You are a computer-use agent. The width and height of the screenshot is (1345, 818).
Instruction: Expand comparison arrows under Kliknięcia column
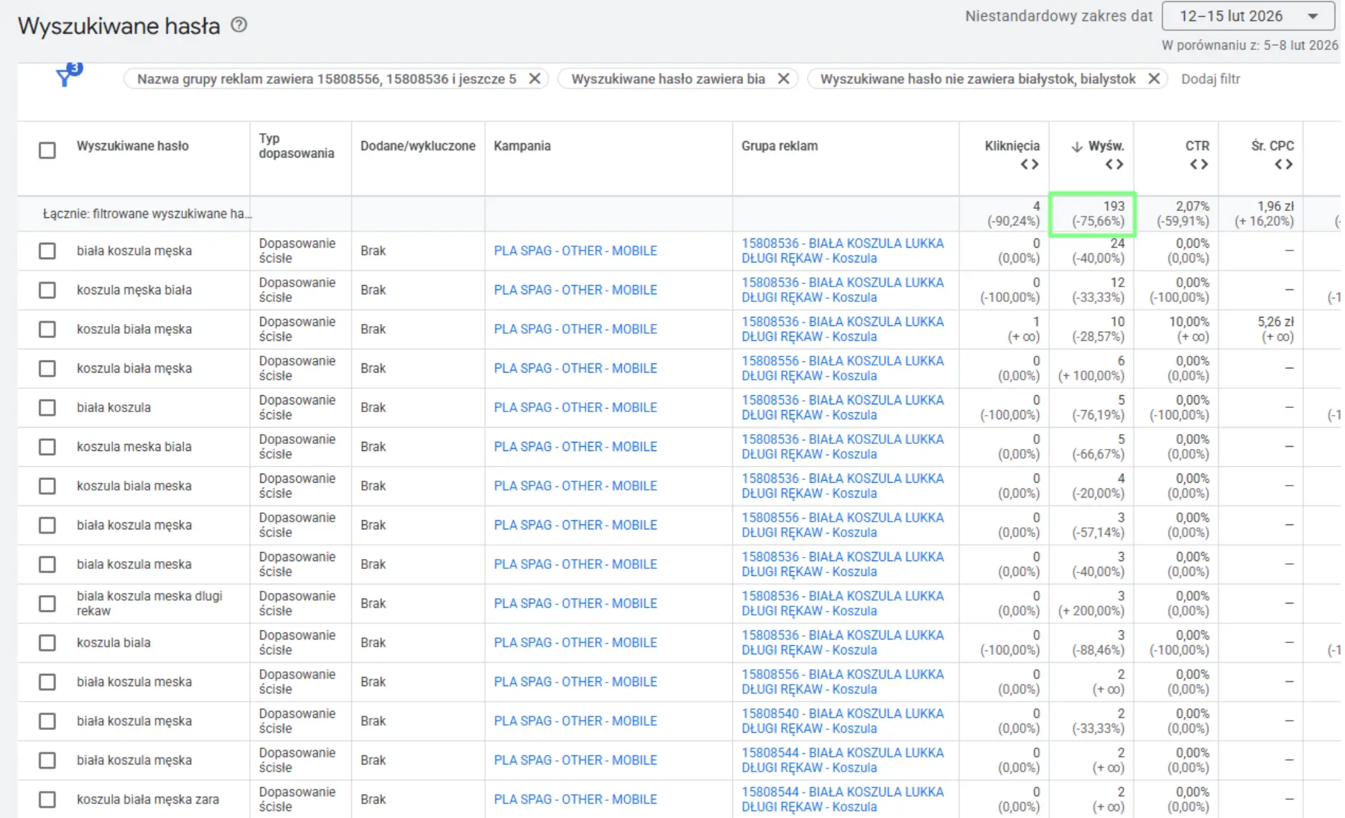(x=1030, y=164)
